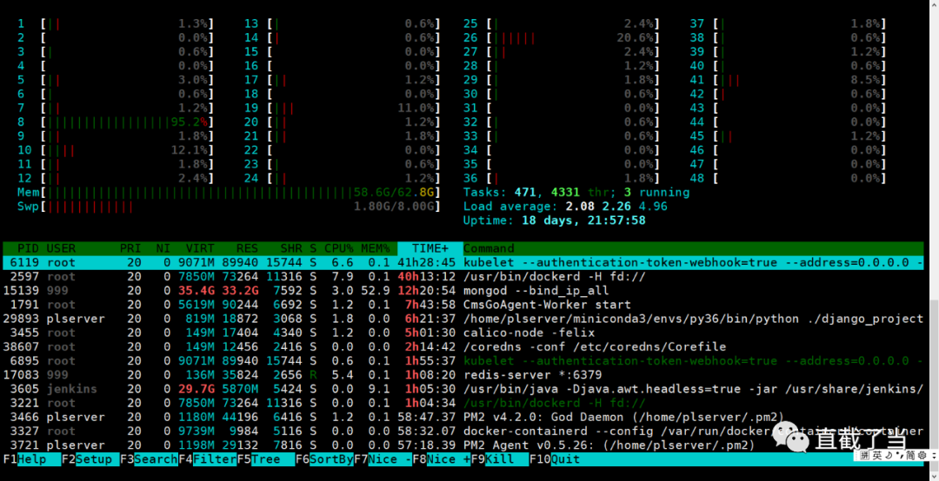Click the CPU 8 meter showing 95.2%
The height and width of the screenshot is (481, 939).
tap(116, 122)
